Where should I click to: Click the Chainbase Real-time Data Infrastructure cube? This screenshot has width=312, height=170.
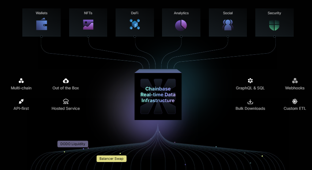(x=158, y=94)
